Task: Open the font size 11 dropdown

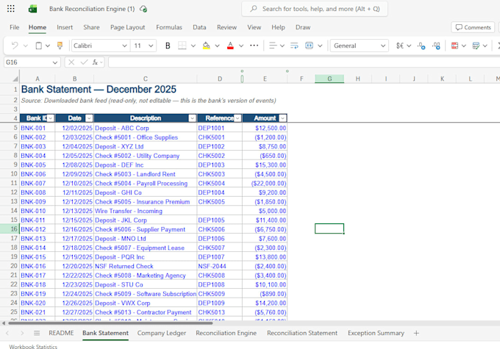Action: [x=151, y=46]
